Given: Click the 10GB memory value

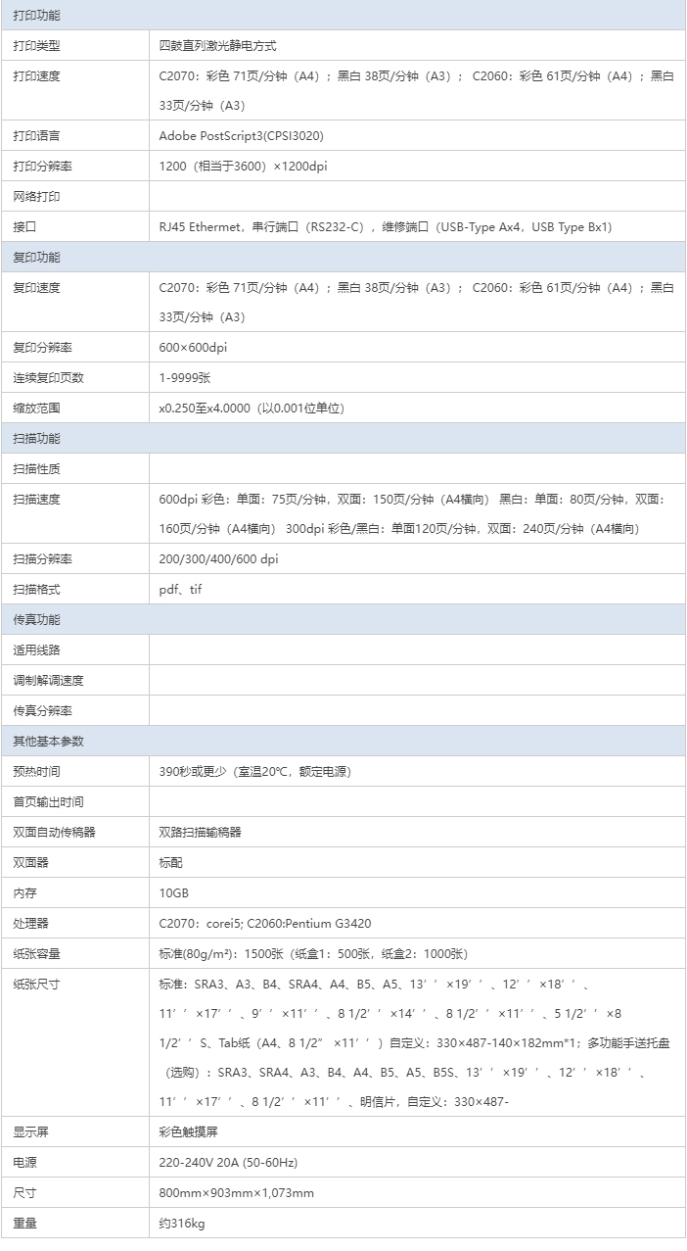Looking at the screenshot, I should click(x=174, y=892).
